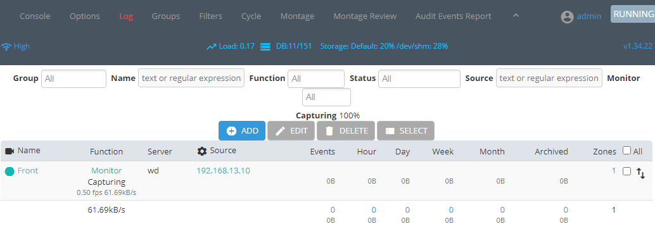Open the Function filter dropdown
This screenshot has width=655, height=250.
click(x=316, y=78)
